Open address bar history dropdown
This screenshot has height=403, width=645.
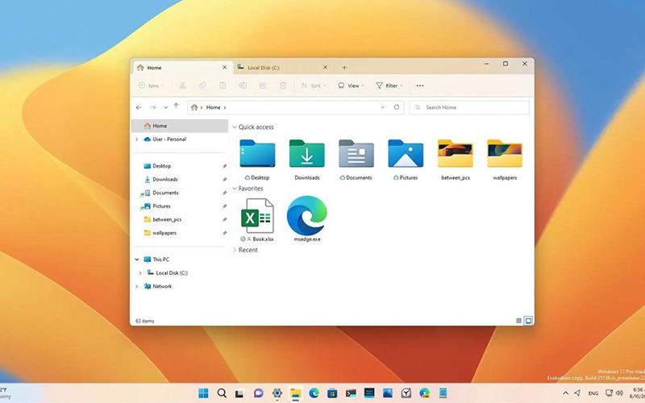(382, 107)
